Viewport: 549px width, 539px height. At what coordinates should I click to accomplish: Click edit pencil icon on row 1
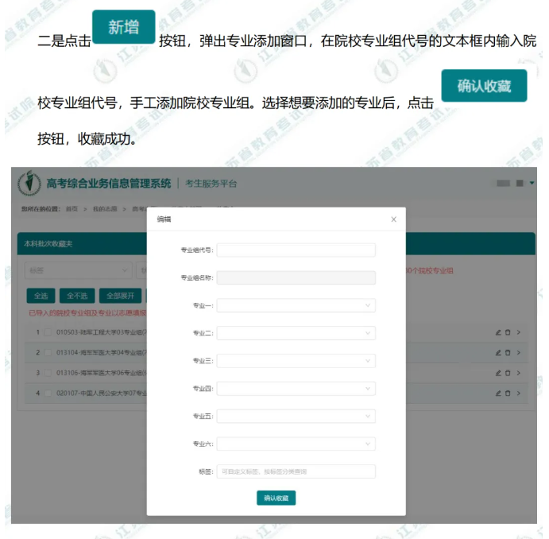pyautogui.click(x=498, y=332)
